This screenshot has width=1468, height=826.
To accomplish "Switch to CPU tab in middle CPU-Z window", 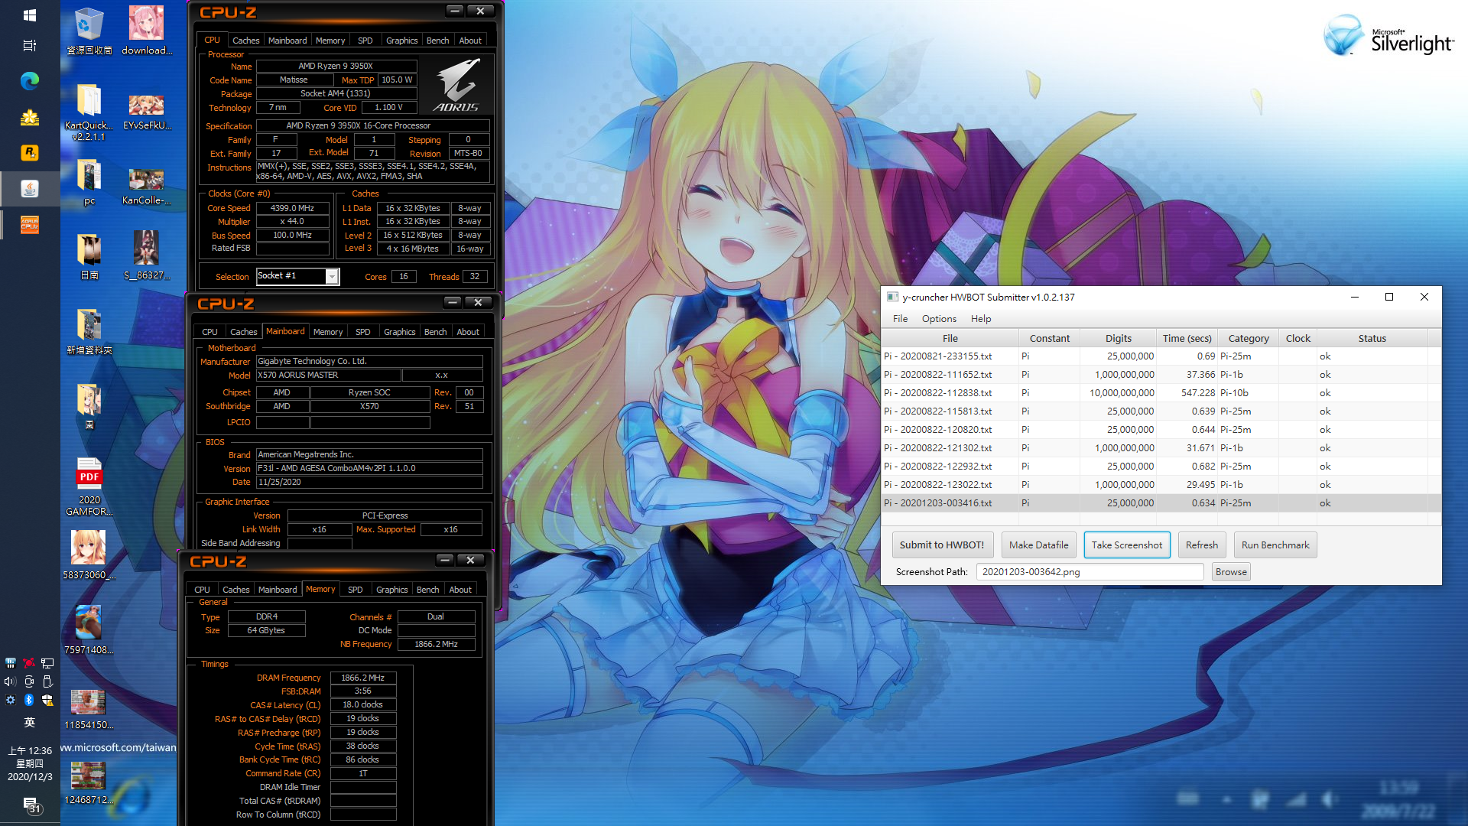I will [x=209, y=332].
